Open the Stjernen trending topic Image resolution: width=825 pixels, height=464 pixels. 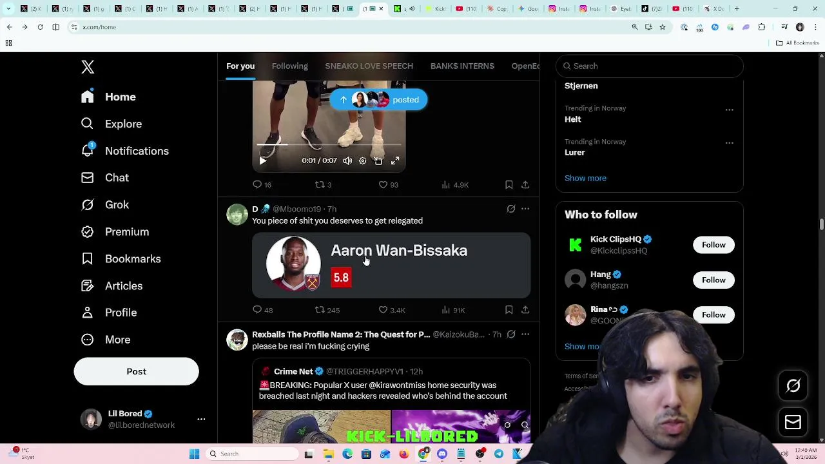(x=581, y=86)
